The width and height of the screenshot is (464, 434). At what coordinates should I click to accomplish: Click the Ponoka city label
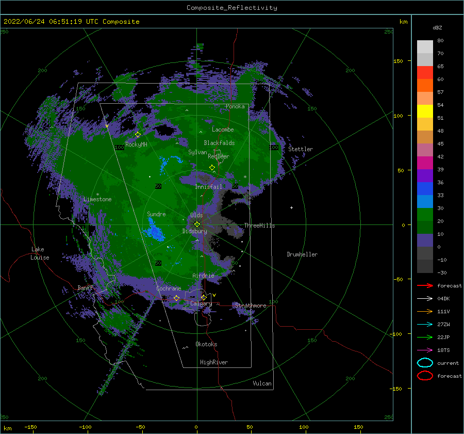(235, 106)
